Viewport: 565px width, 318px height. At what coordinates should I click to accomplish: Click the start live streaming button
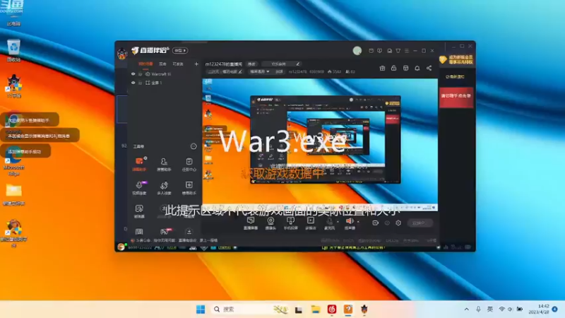[420, 223]
